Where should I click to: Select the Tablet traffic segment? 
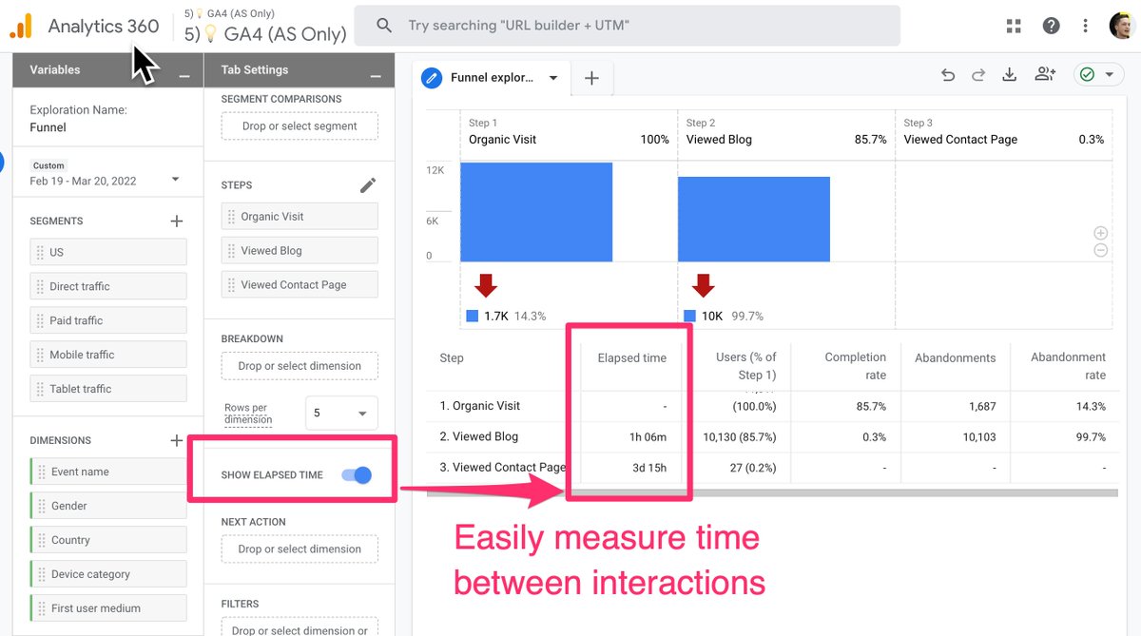coord(108,389)
